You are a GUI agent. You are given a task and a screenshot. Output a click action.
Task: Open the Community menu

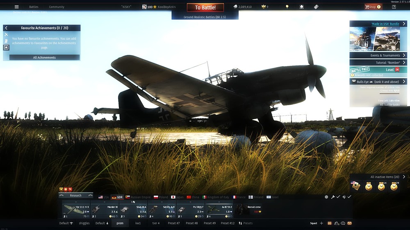pos(57,7)
